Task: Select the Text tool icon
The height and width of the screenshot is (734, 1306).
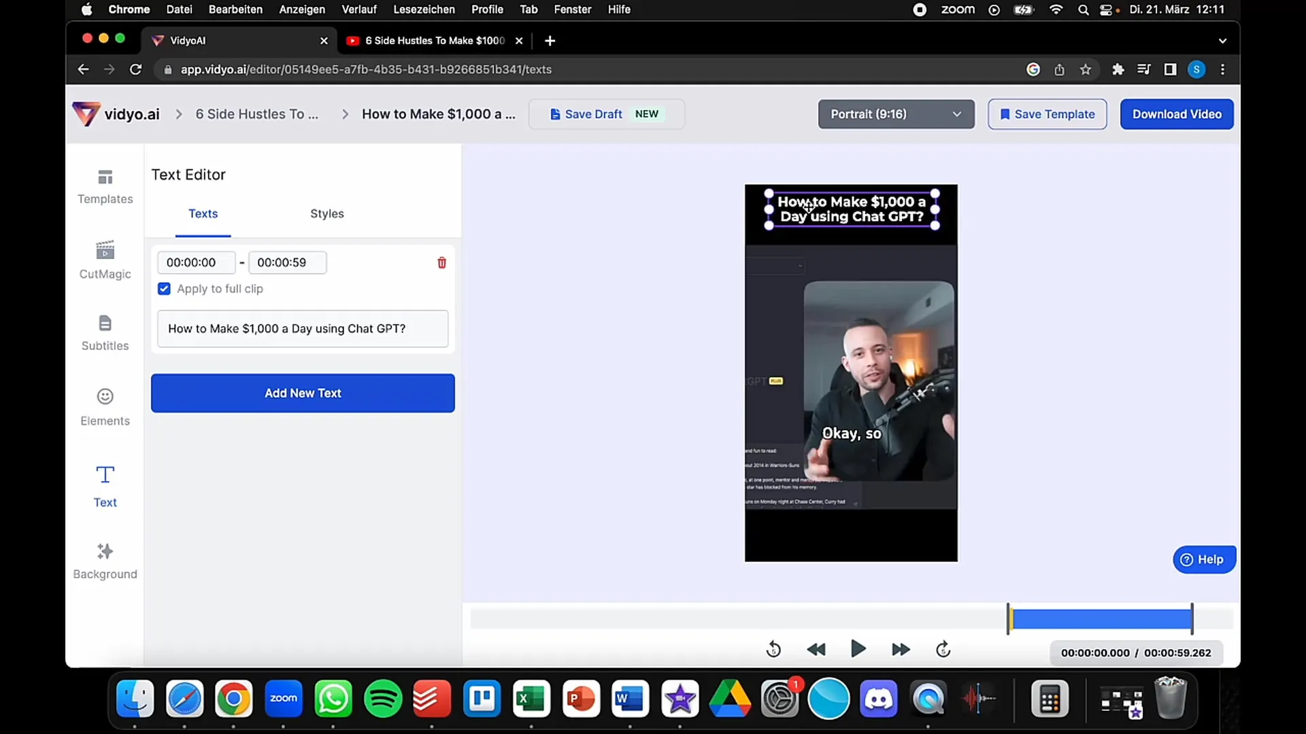Action: [x=104, y=475]
